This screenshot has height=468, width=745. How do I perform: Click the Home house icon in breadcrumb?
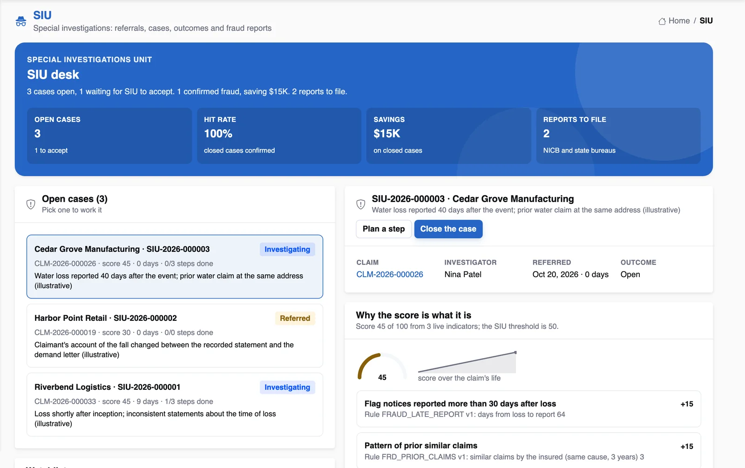[x=662, y=21]
